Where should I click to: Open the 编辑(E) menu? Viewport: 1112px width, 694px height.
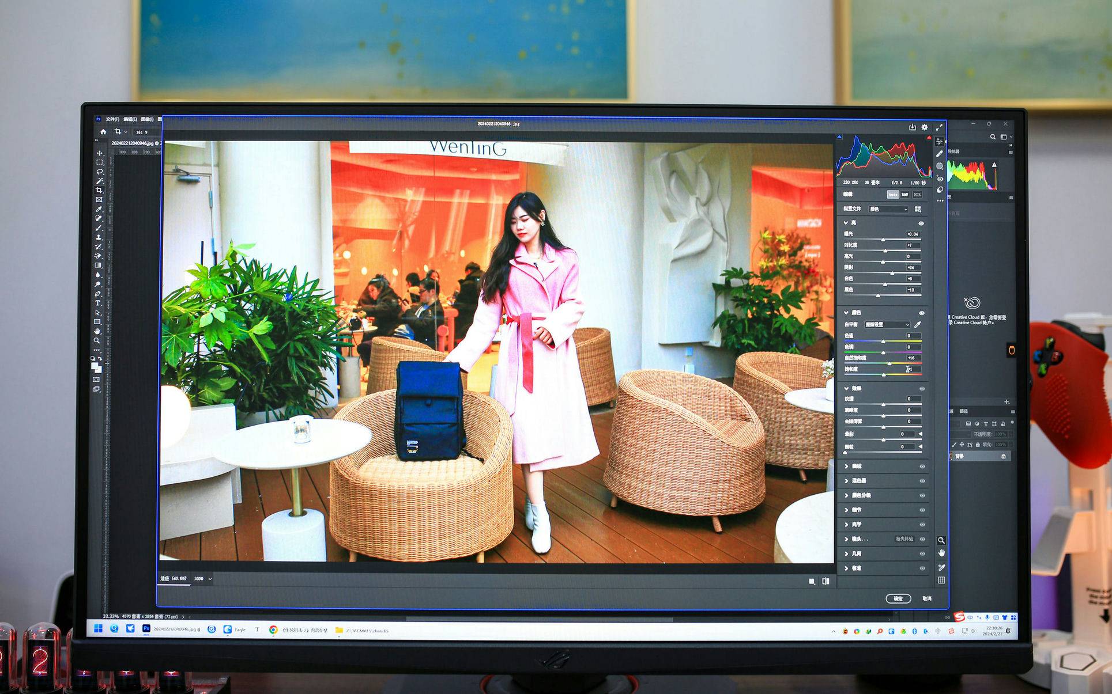point(130,119)
